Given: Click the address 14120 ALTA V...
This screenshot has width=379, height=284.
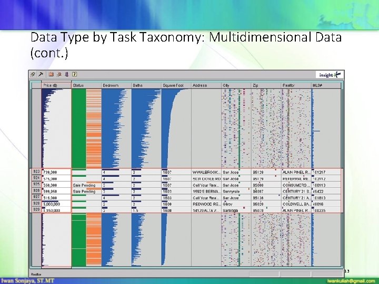Looking at the screenshot, I should tap(206, 210).
